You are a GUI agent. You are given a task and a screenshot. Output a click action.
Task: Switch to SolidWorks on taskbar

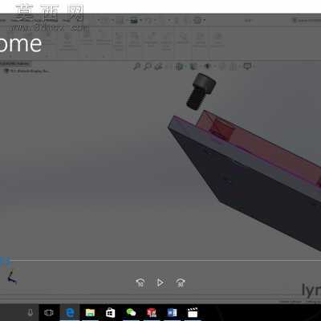coord(152,312)
